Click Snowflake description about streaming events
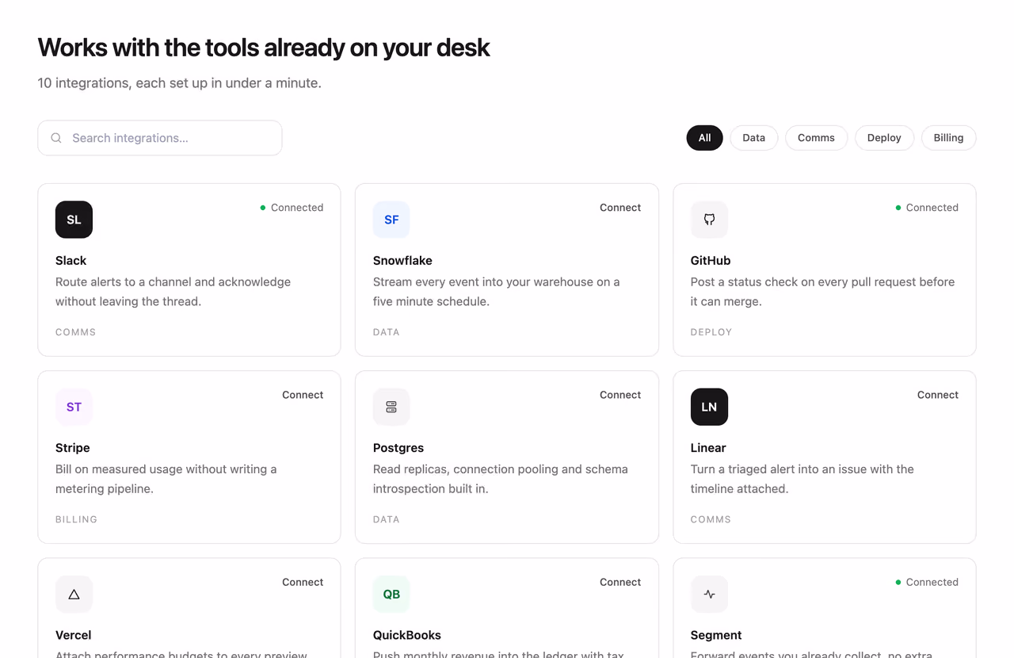1014x658 pixels. [x=497, y=292]
